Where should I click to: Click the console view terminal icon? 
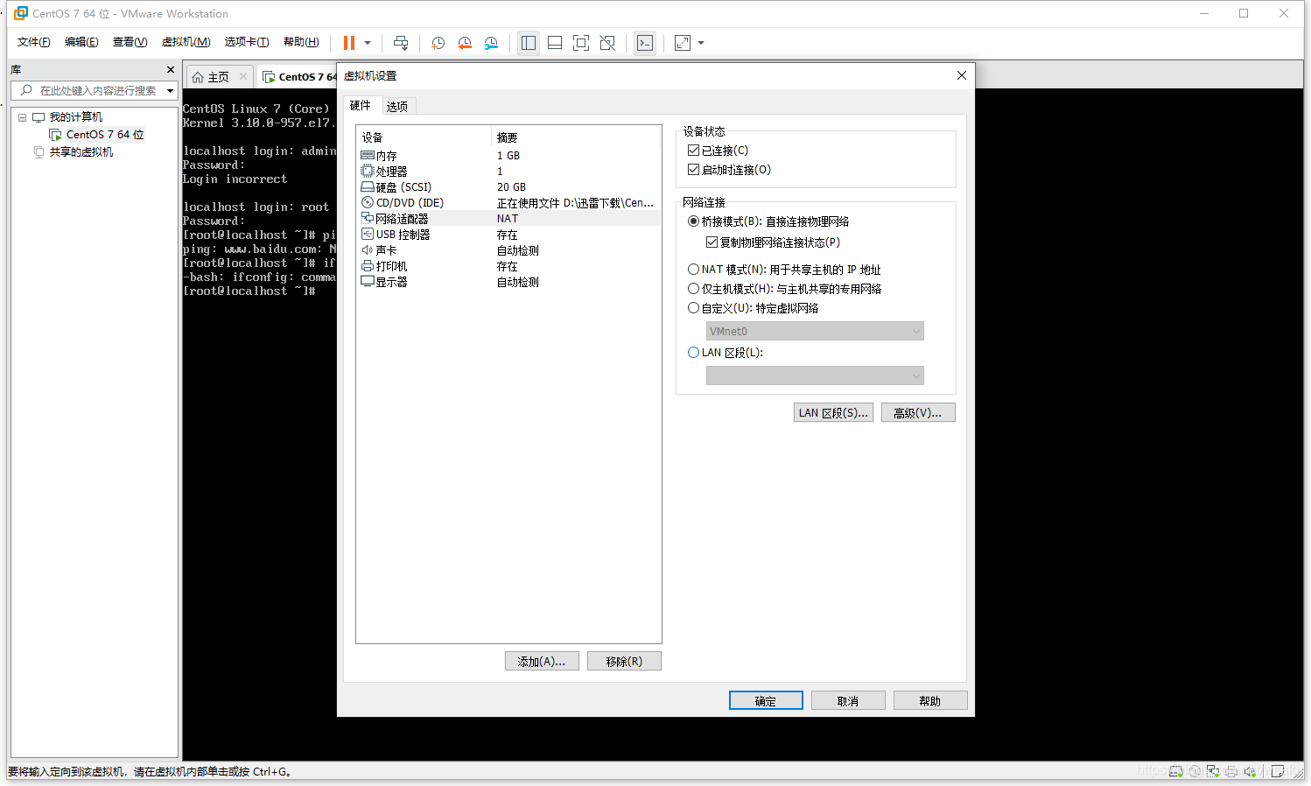click(645, 43)
